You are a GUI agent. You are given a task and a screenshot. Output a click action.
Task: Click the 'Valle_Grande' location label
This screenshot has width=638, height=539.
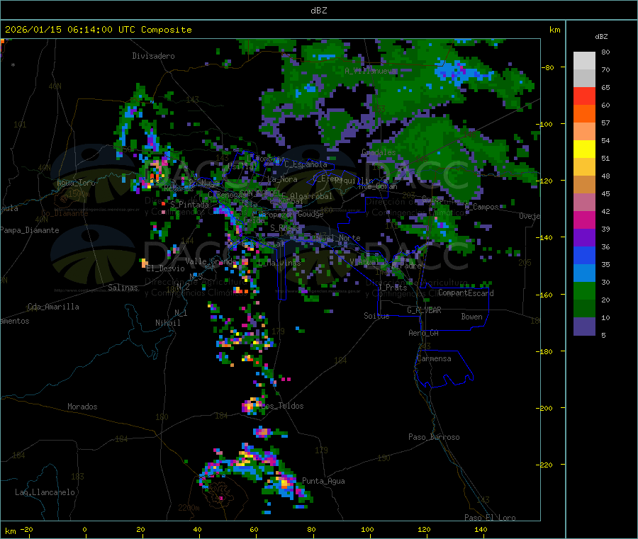(211, 261)
